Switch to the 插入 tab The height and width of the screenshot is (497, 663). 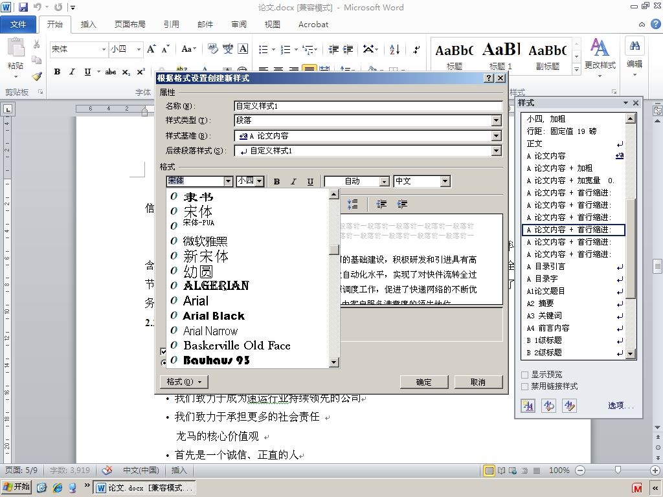(x=88, y=25)
